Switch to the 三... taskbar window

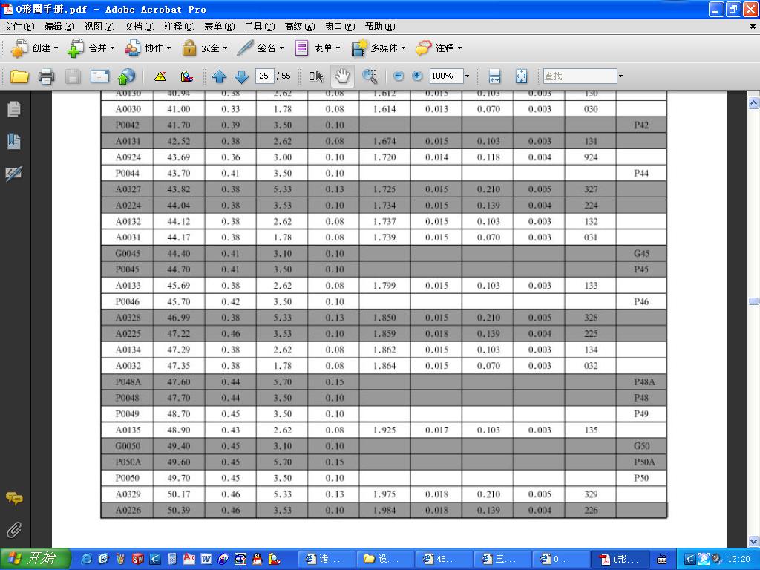[502, 559]
